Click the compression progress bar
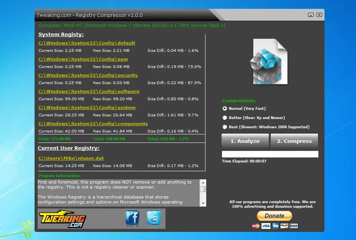The image size is (356, 240). tap(270, 154)
